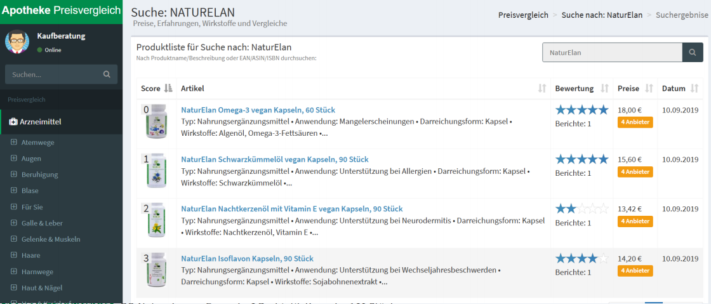711x304 pixels.
Task: Expand the Harnwege category
Action: click(13, 272)
